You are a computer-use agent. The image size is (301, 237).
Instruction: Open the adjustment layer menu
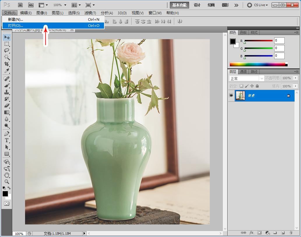click(x=267, y=233)
